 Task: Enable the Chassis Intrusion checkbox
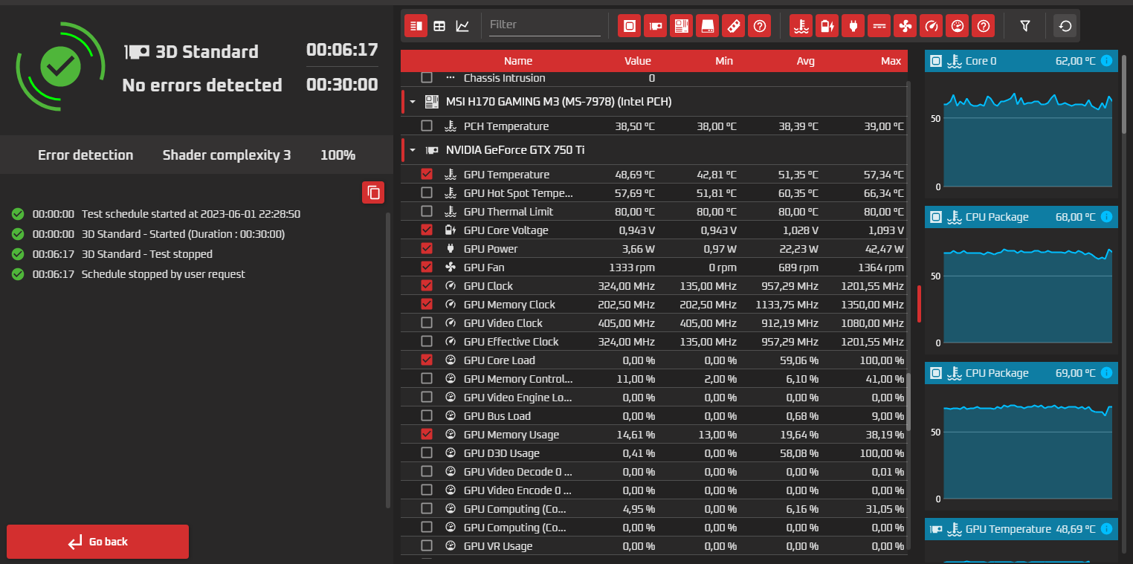pos(427,78)
